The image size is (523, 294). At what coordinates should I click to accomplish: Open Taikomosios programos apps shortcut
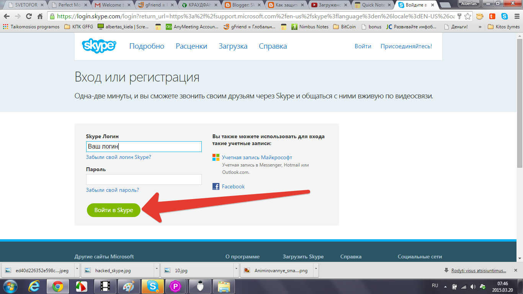tap(31, 27)
